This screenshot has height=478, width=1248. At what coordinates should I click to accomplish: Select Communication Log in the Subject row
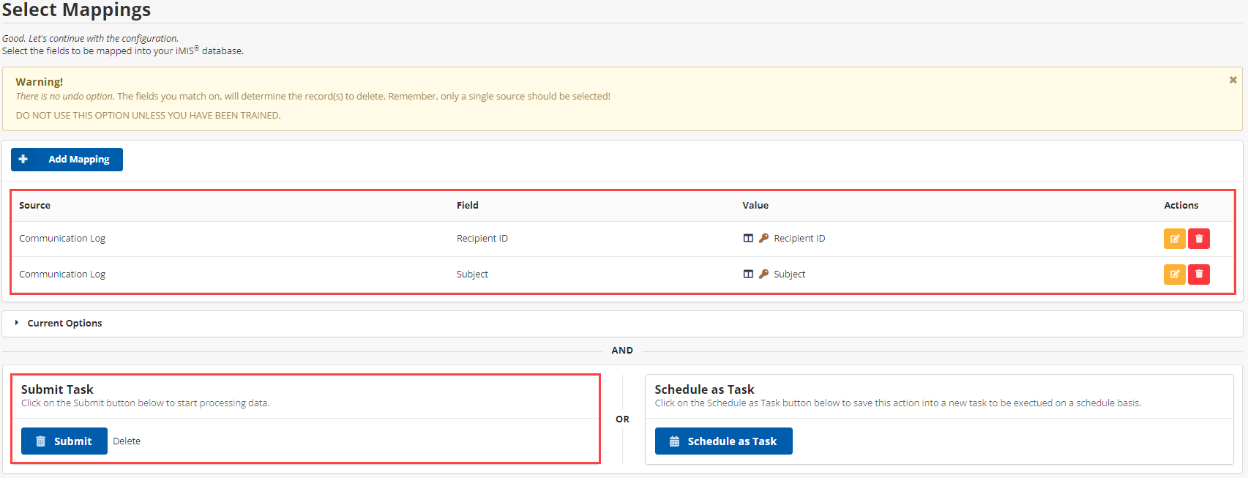(x=62, y=275)
